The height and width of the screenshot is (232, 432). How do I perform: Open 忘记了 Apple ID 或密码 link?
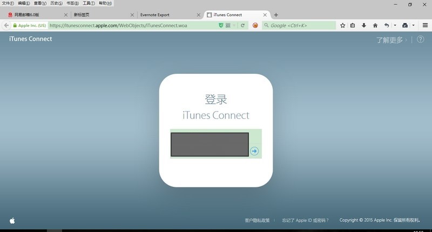pyautogui.click(x=305, y=221)
